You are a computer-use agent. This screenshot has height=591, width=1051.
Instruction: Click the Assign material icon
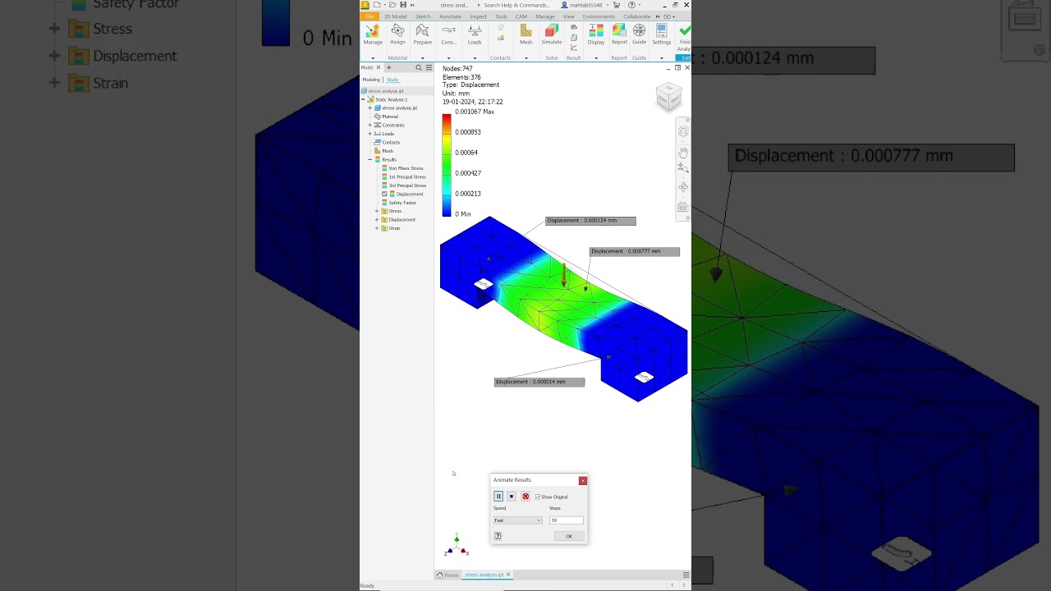point(397,34)
